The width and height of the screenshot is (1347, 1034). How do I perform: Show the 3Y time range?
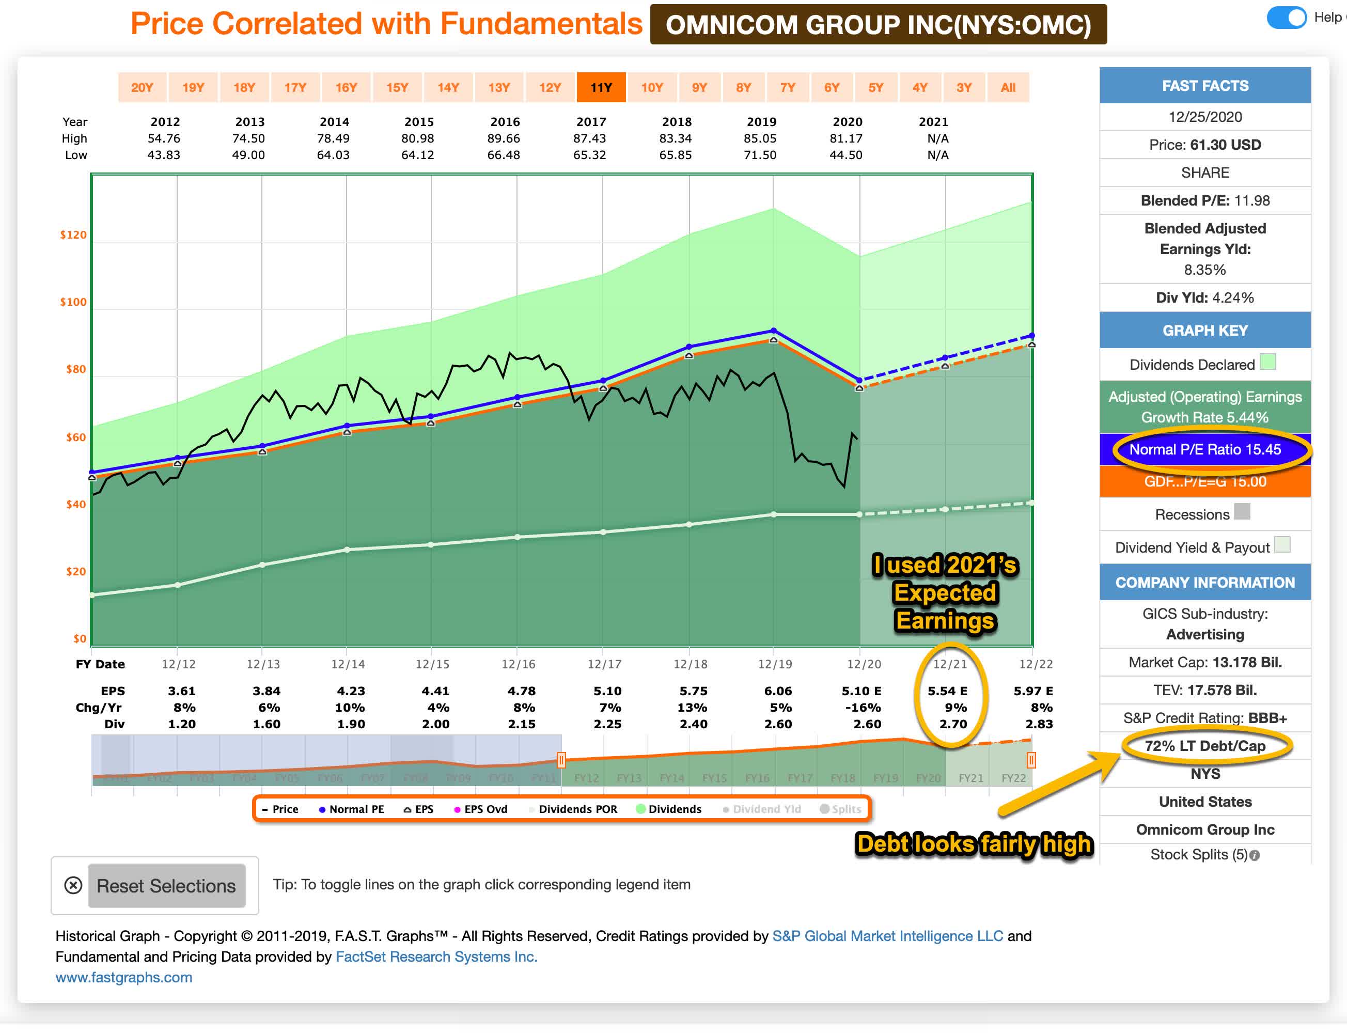pyautogui.click(x=964, y=87)
